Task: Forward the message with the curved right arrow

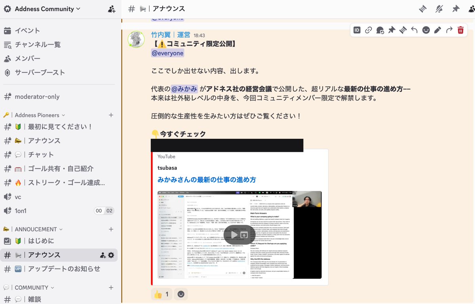Action: pyautogui.click(x=449, y=30)
